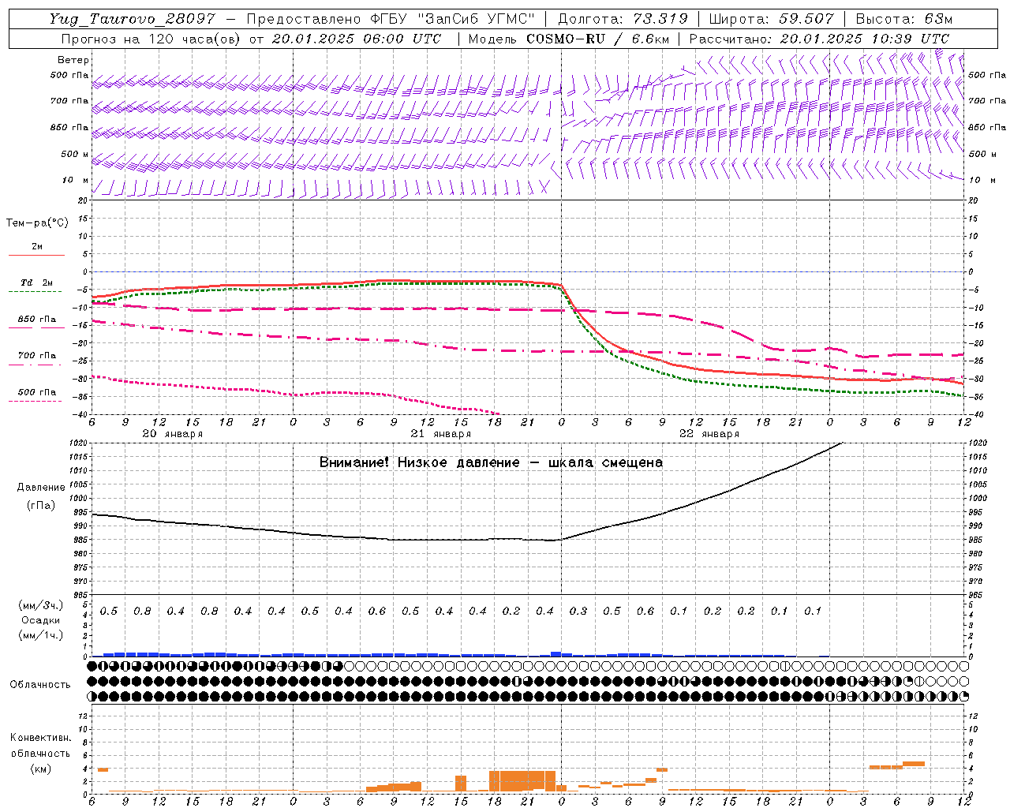This screenshot has height=808, width=1010.
Task: Click the "22 января" date label
Action: [709, 434]
